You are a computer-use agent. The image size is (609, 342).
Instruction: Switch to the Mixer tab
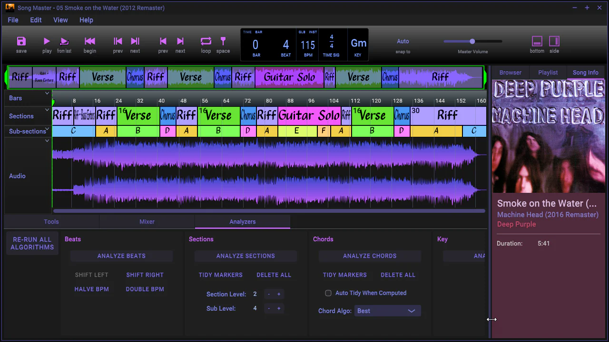[x=147, y=221]
